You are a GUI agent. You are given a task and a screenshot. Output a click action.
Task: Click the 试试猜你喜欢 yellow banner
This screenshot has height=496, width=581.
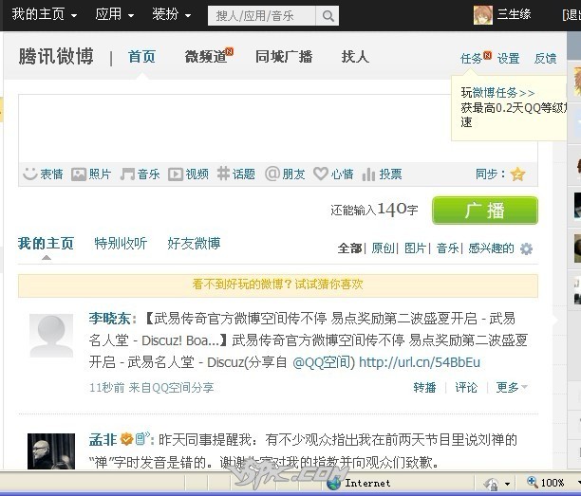tap(278, 285)
